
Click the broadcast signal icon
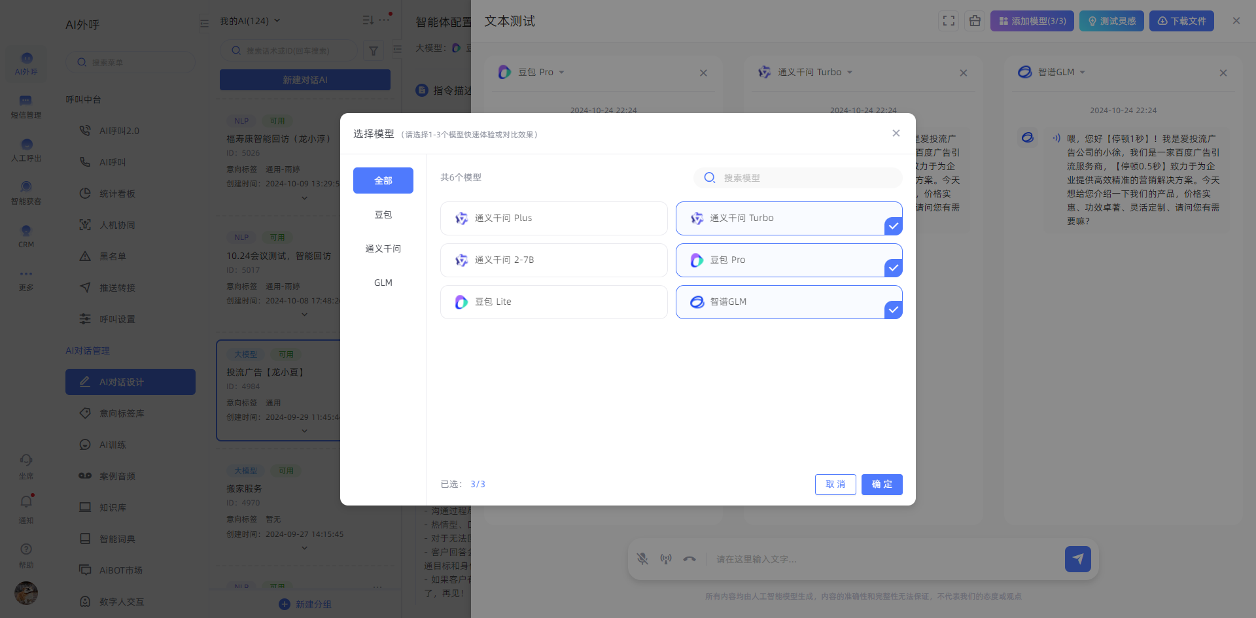click(666, 559)
